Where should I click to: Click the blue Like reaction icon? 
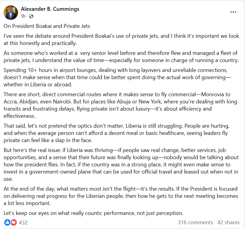pos(7,222)
